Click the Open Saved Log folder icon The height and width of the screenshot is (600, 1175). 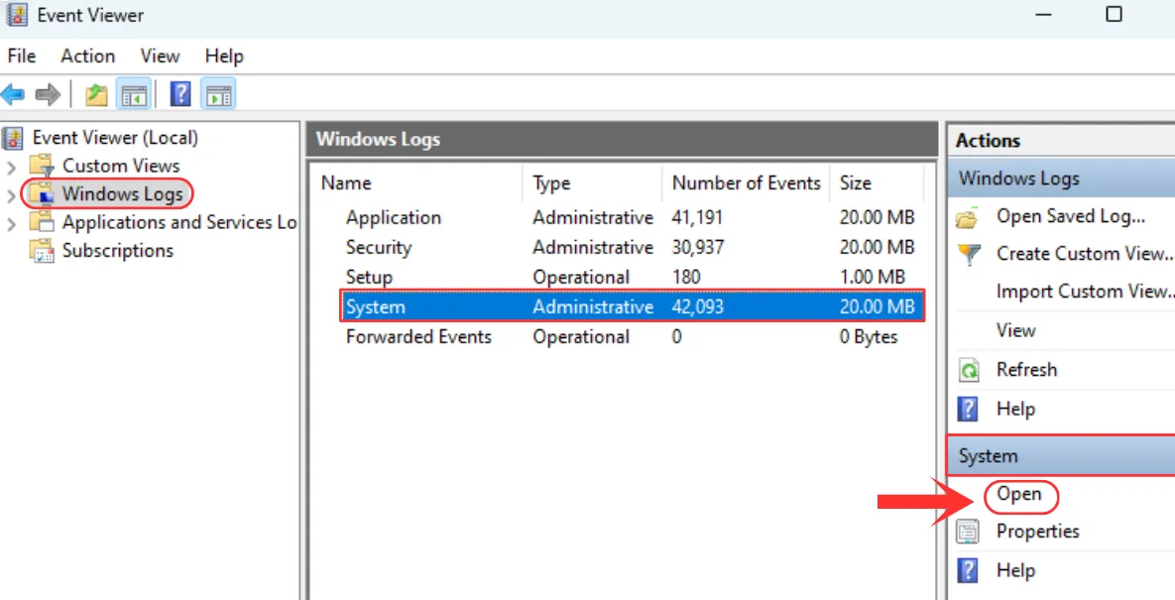click(969, 217)
